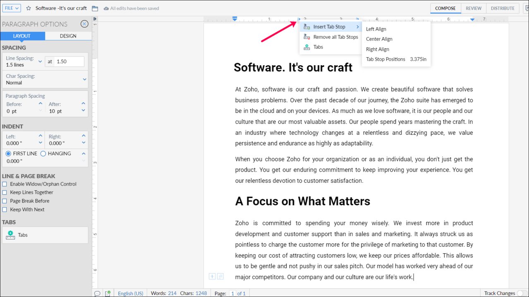The height and width of the screenshot is (297, 529).
Task: Select Remove all Tab Stops menu entry
Action: [331, 37]
